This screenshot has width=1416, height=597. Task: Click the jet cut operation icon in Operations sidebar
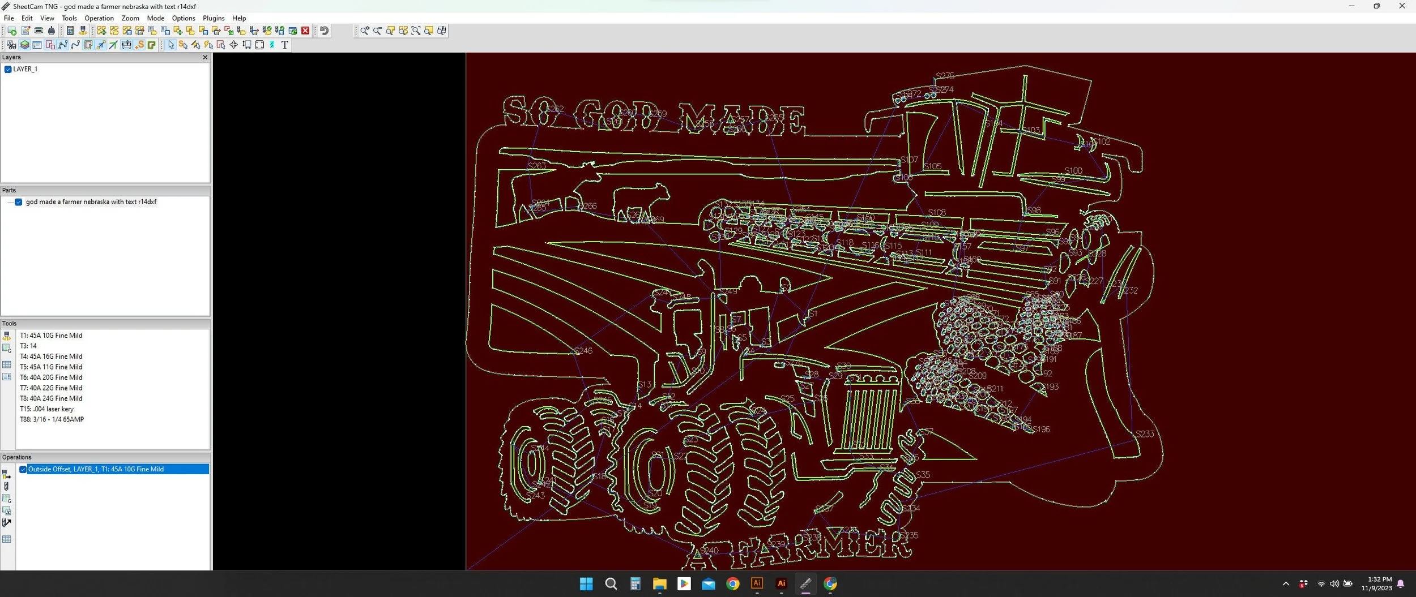click(x=7, y=474)
